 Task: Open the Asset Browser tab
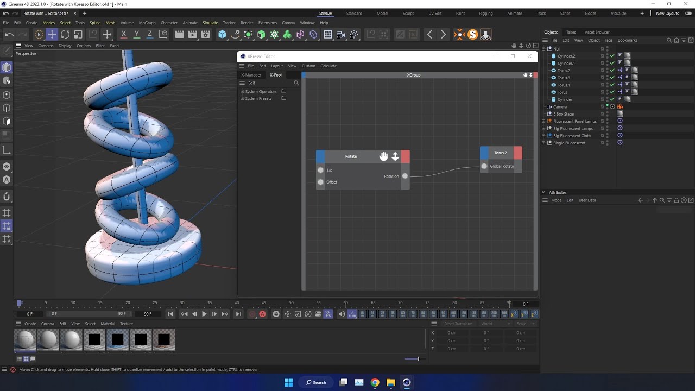coord(597,32)
